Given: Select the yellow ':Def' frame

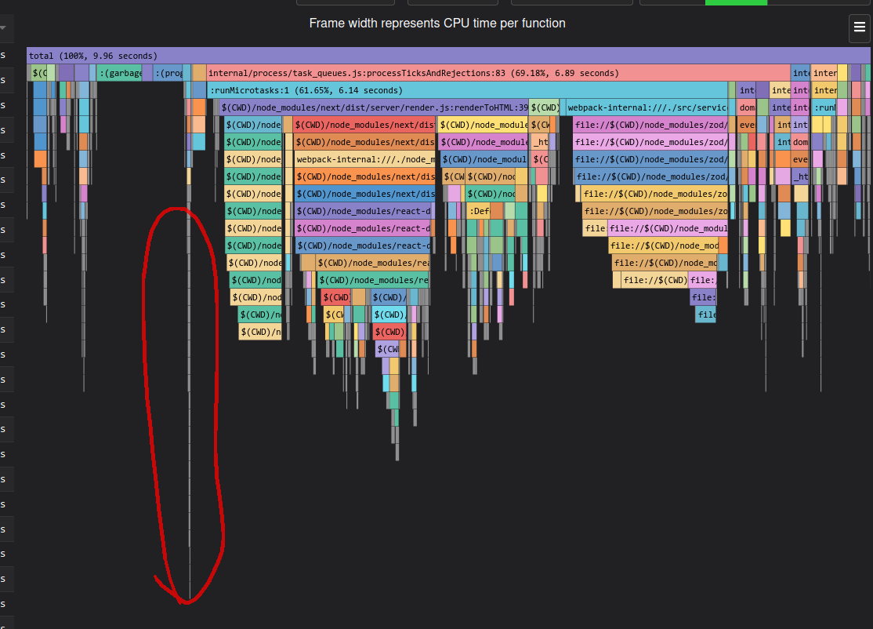Looking at the screenshot, I should [x=479, y=211].
